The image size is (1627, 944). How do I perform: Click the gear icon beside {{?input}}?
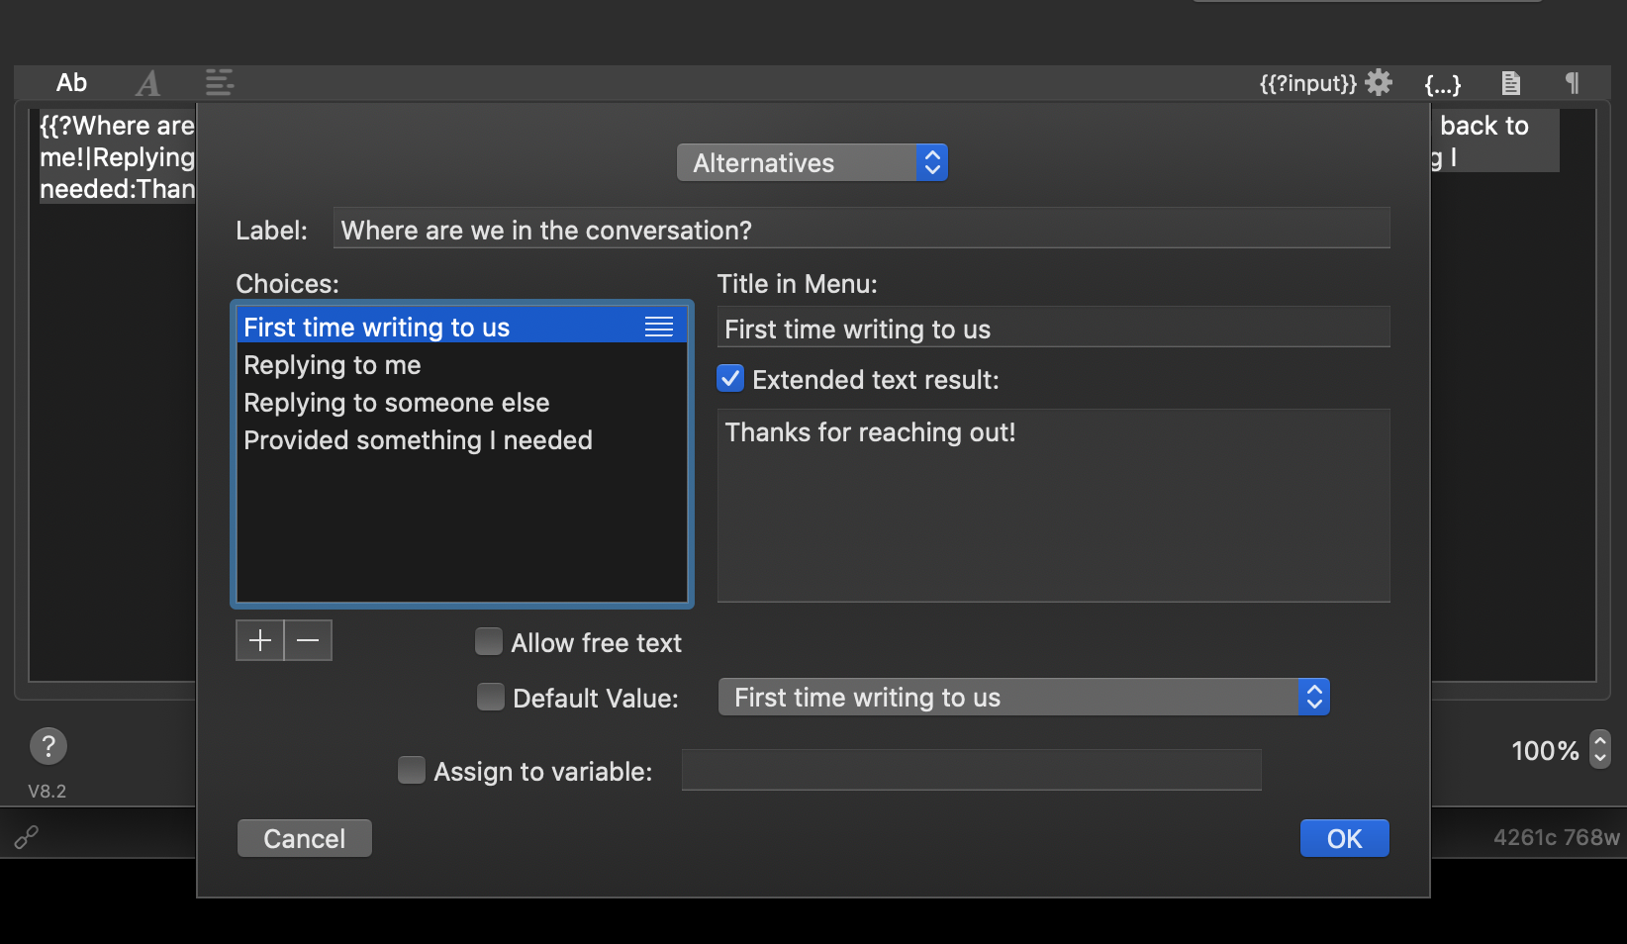pyautogui.click(x=1379, y=83)
